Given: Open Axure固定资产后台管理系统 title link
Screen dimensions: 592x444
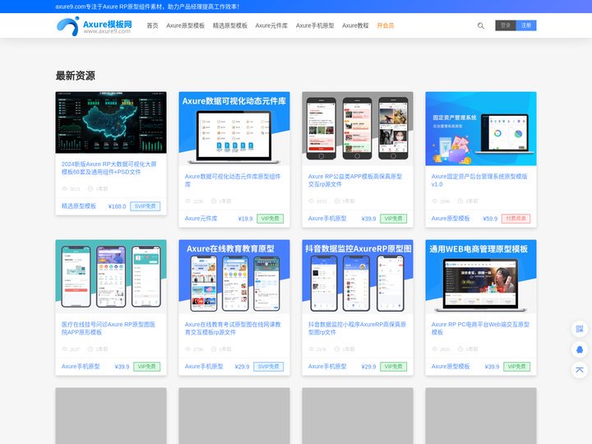Looking at the screenshot, I should click(x=479, y=180).
